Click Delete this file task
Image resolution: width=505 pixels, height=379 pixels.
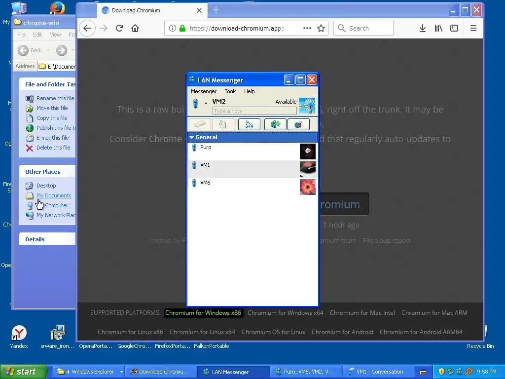[x=53, y=148]
